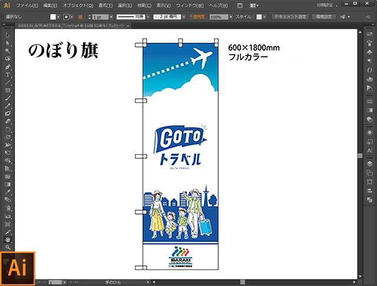Screen dimensions: 377x286
Task: Select the Eraser tool
Action: (x=8, y=121)
